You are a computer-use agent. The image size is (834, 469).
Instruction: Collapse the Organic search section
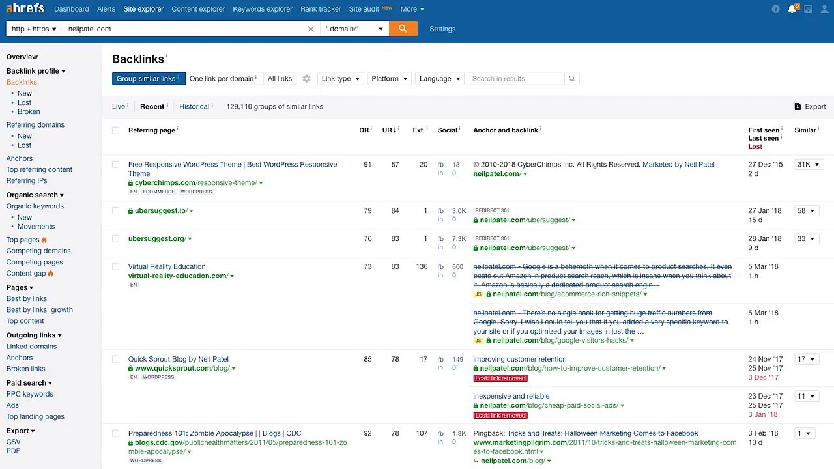(35, 195)
